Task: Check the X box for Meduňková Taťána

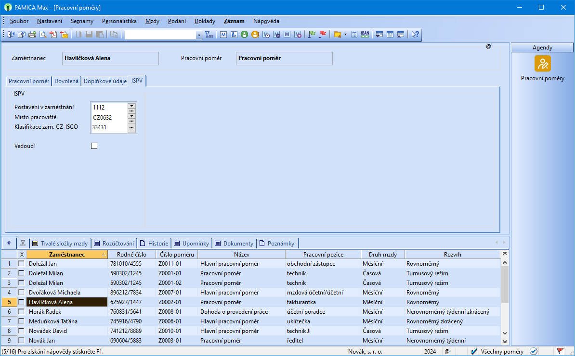Action: [22, 321]
